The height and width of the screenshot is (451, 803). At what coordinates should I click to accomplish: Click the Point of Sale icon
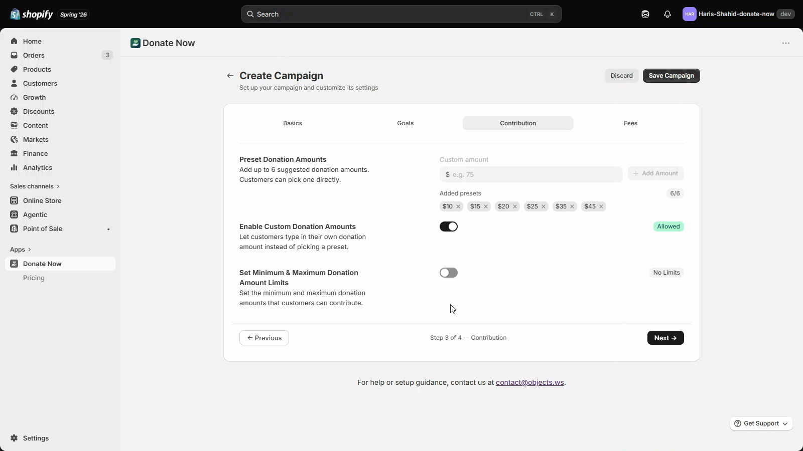pyautogui.click(x=14, y=229)
